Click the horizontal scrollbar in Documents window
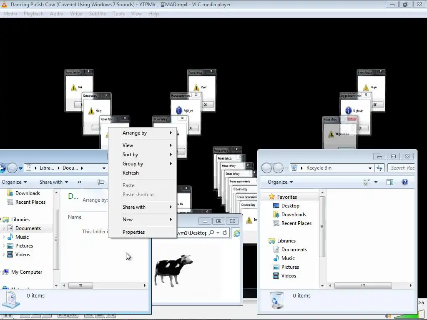Screen dimensions: 427x320 pyautogui.click(x=80, y=285)
